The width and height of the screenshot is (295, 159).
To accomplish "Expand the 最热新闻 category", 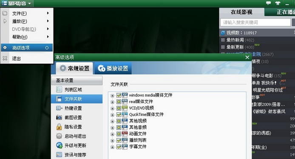I will coord(223,40).
